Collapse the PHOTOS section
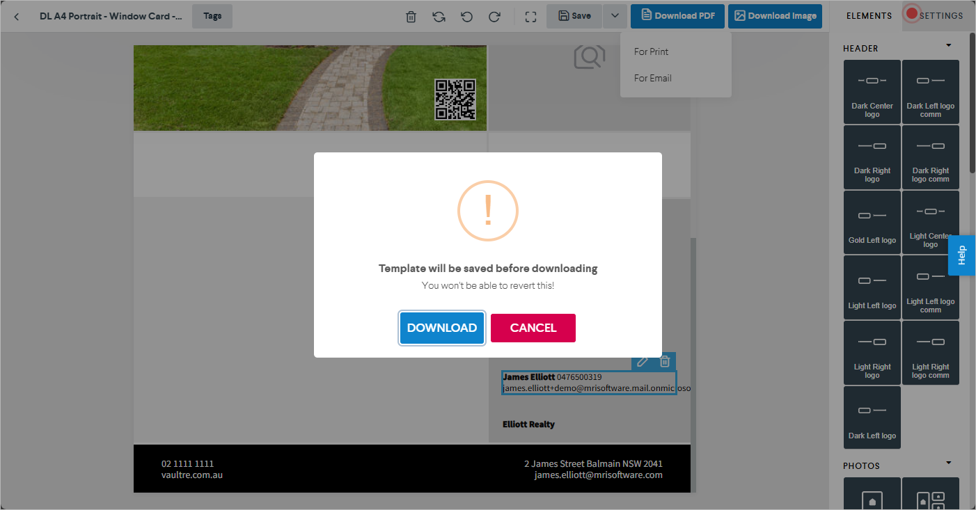Viewport: 976px width, 510px height. [948, 463]
